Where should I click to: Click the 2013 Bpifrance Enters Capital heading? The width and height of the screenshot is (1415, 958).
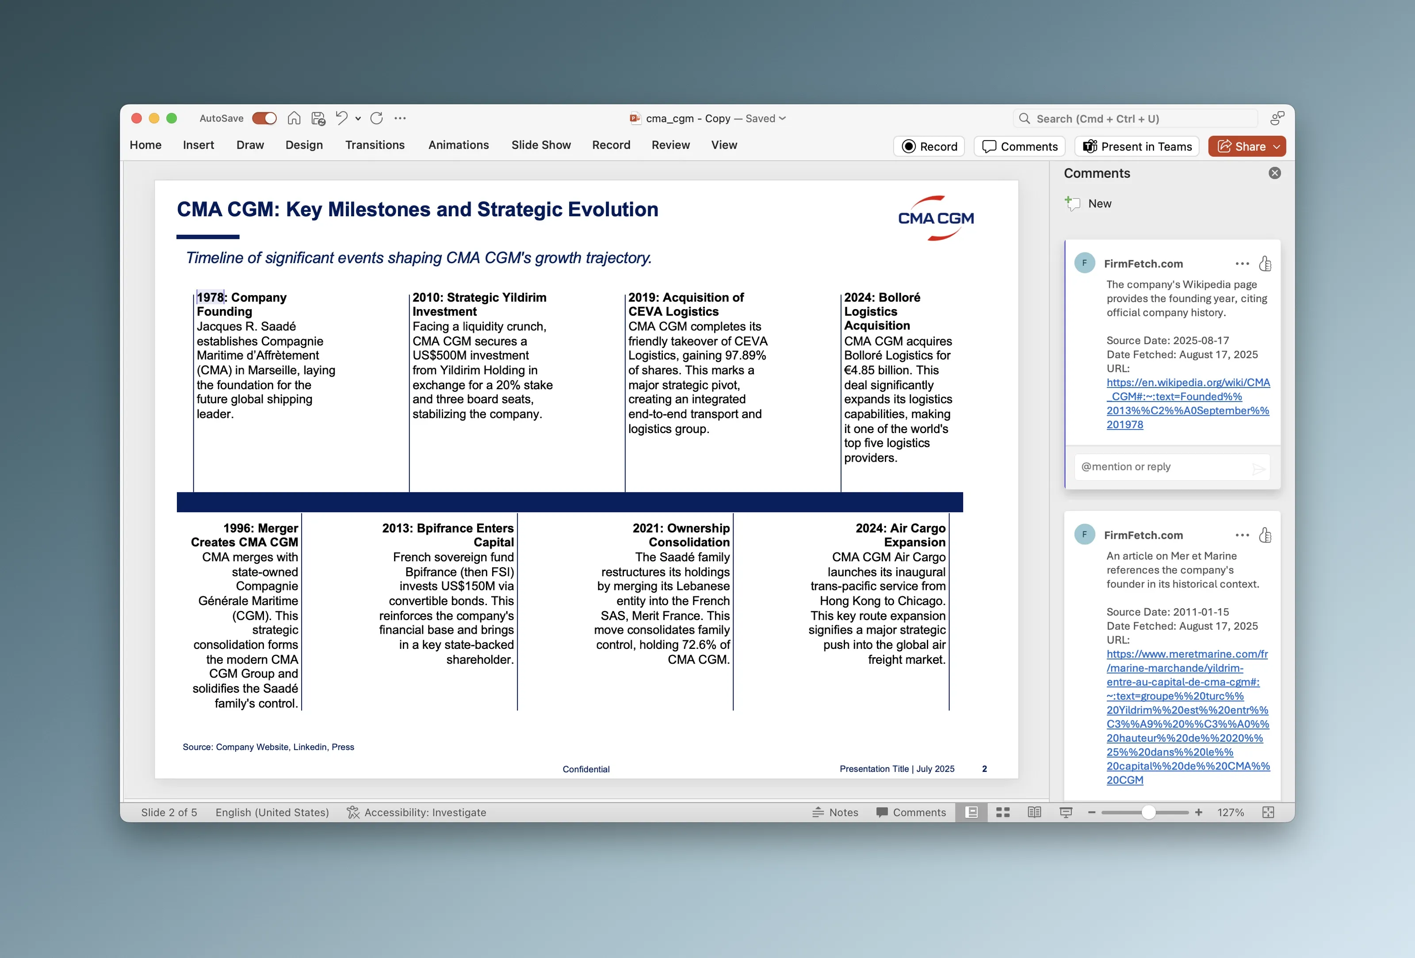(448, 535)
